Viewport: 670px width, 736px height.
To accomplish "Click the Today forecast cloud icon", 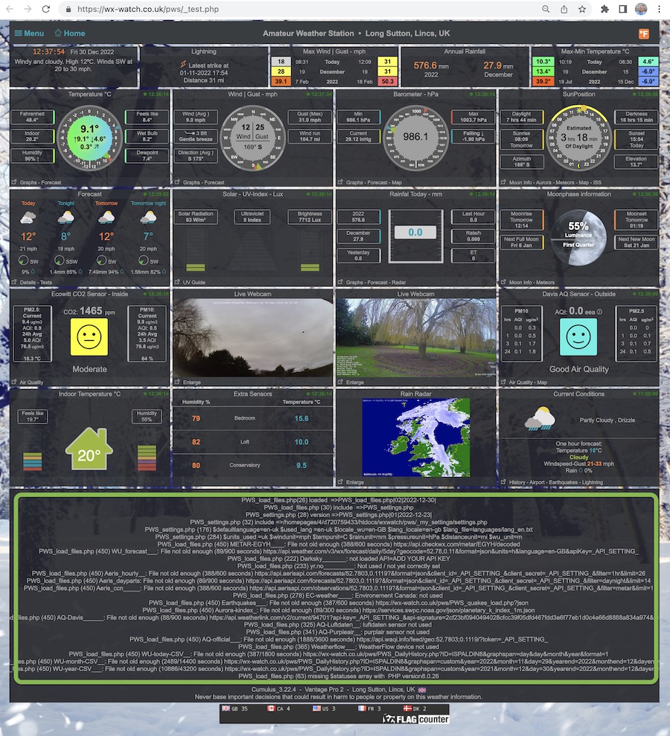I will (x=28, y=217).
